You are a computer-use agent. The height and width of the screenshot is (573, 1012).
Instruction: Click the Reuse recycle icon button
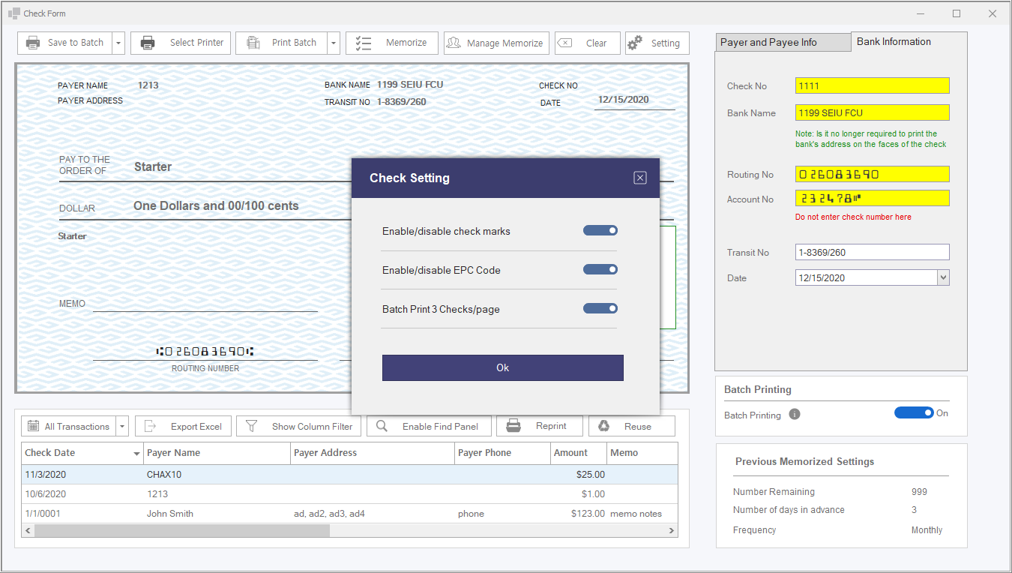(603, 426)
